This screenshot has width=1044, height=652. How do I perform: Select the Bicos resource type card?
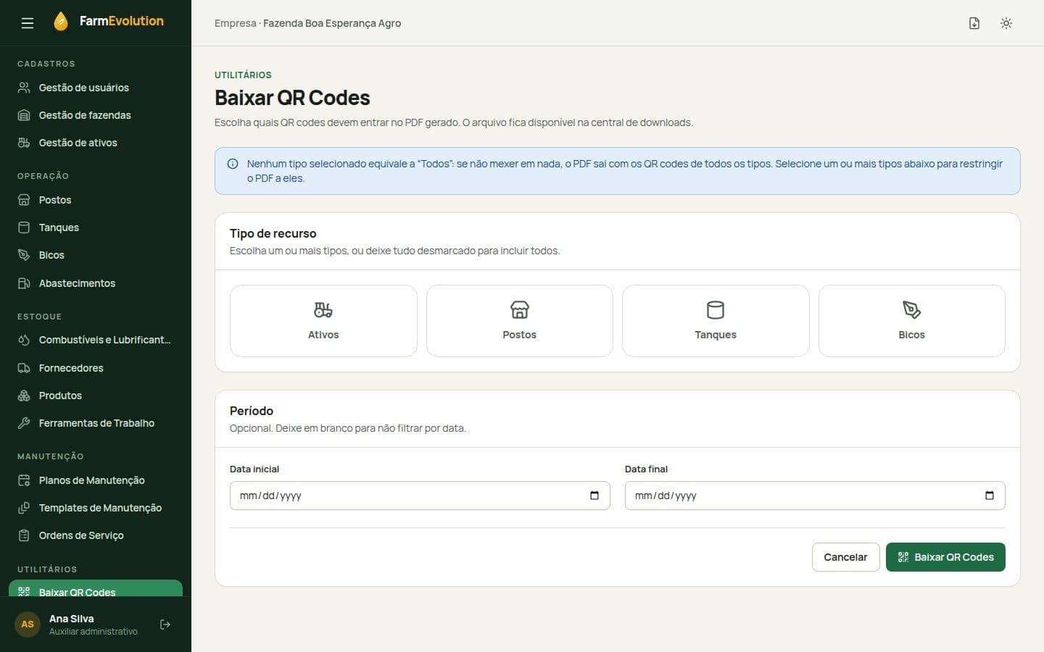click(x=912, y=321)
